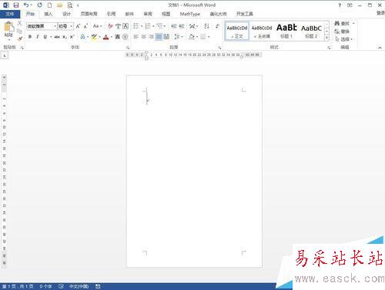
Task: Create a new blank document icon
Action: 50,5
